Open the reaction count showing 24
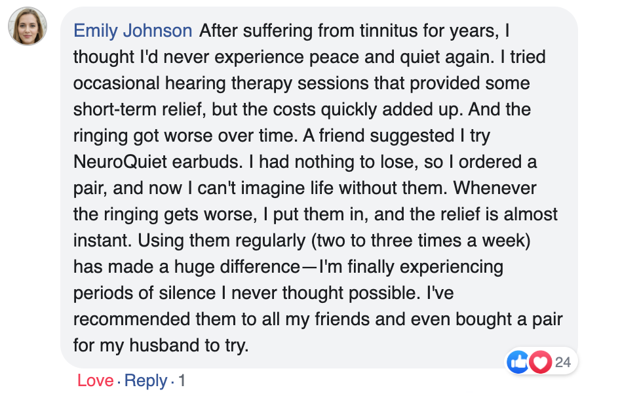Viewport: 620px width, 396px height. (562, 362)
